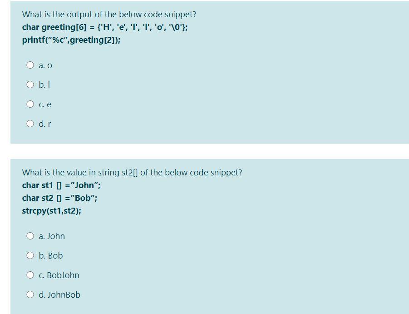The height and width of the screenshot is (314, 409).
Task: Select radio button for answer b. I
Action: pyautogui.click(x=30, y=85)
